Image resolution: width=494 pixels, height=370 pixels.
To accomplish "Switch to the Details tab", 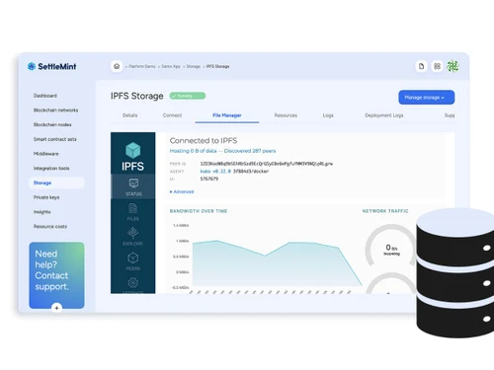I will 129,115.
